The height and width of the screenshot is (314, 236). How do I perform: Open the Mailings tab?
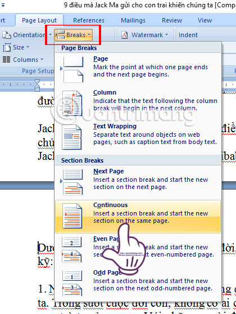point(133,20)
